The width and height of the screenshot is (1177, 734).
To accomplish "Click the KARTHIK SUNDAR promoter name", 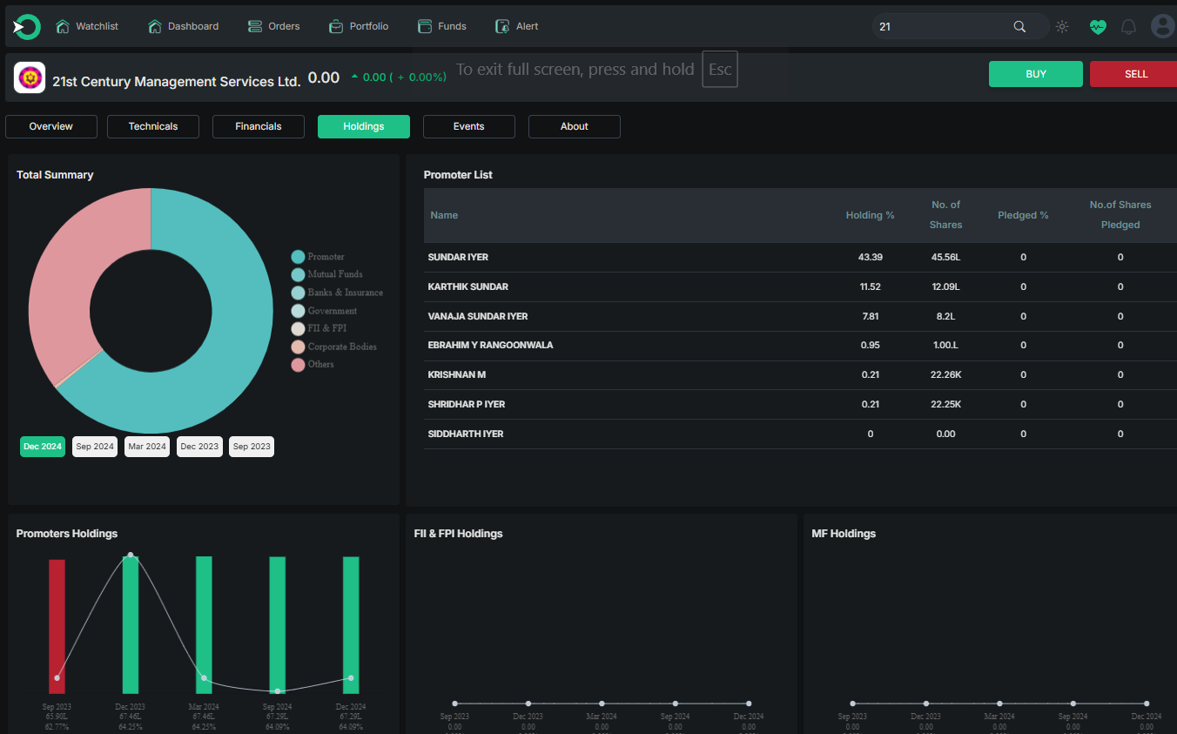I will (x=468, y=286).
